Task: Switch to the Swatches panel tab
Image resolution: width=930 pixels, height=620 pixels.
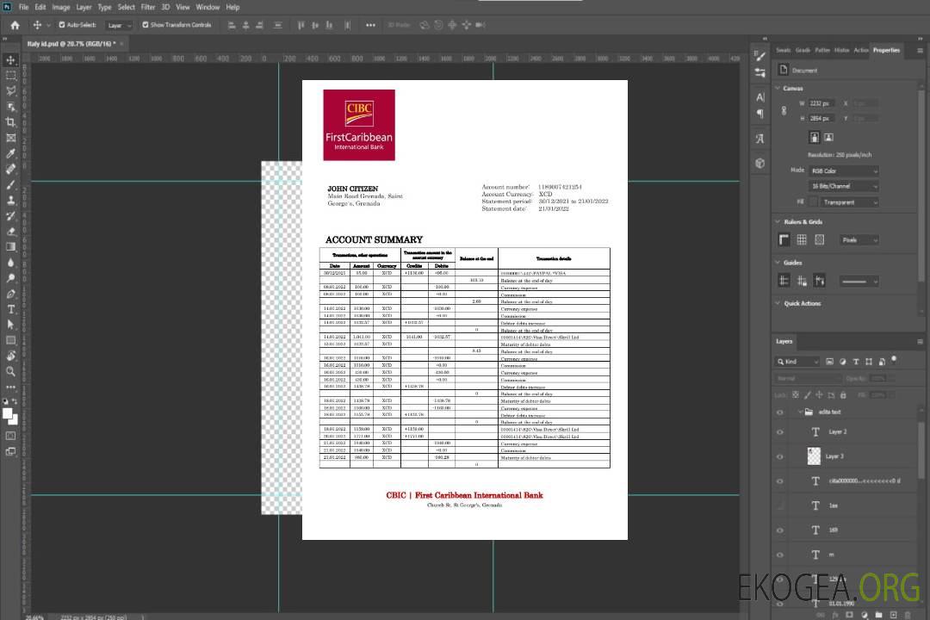Action: coord(784,51)
